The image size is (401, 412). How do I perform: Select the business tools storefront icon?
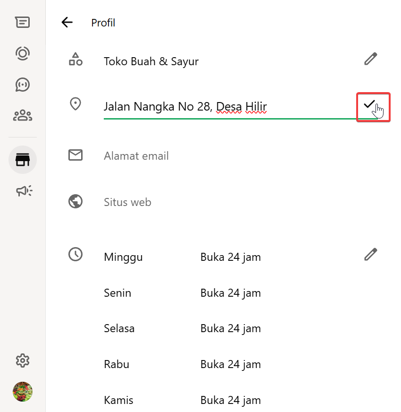coord(22,160)
